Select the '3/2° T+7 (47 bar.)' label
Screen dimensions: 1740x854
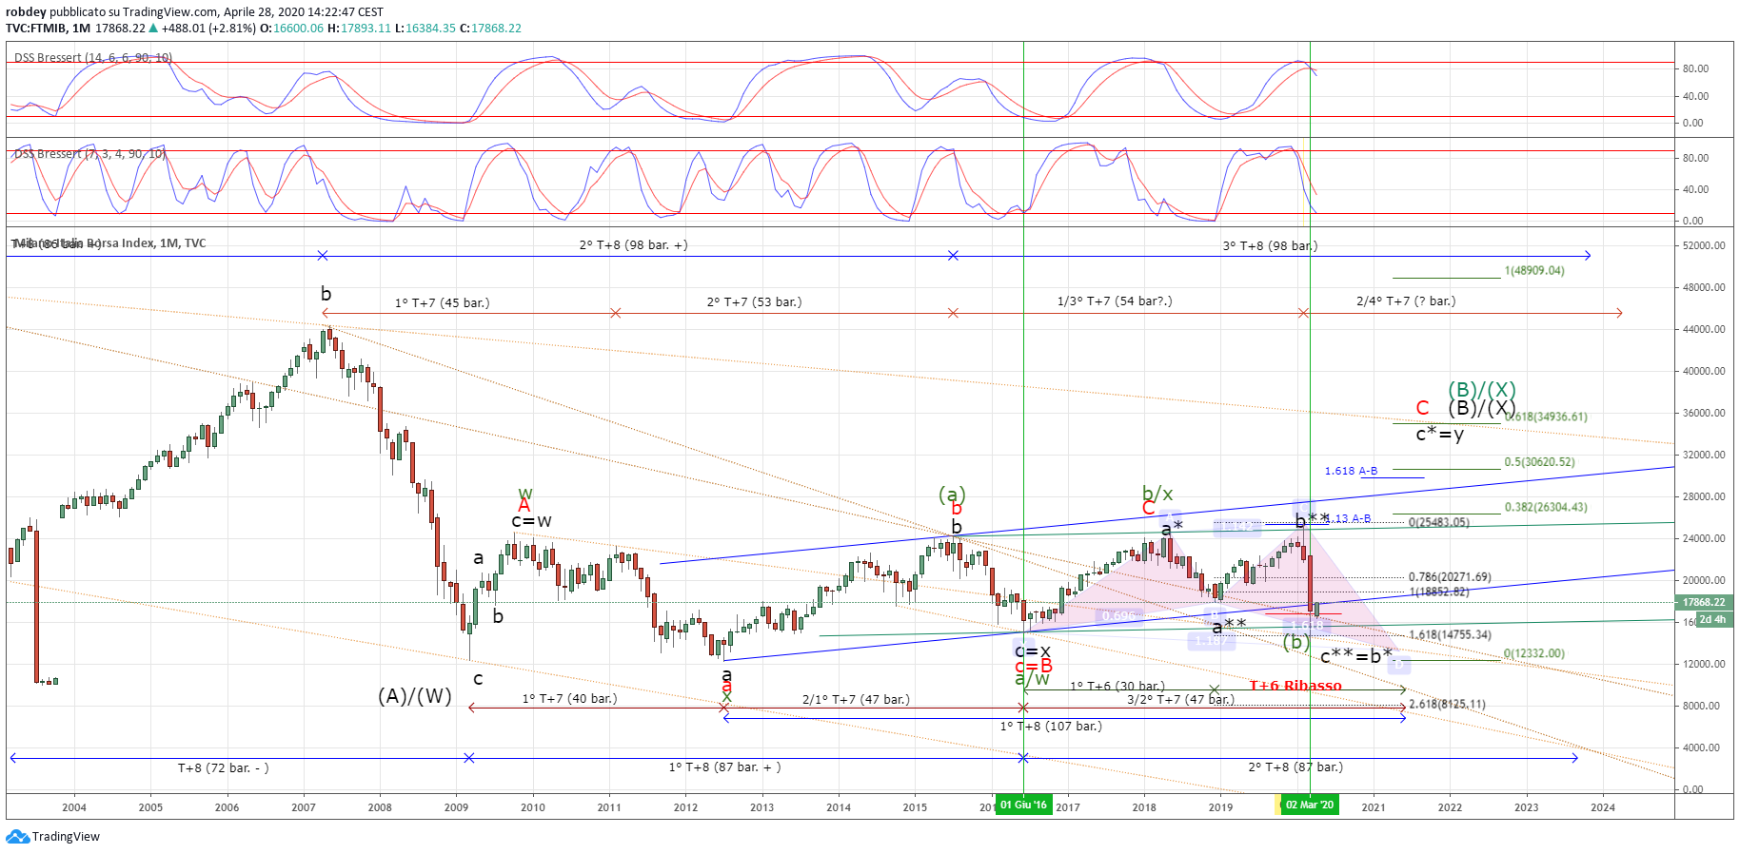tap(1180, 700)
